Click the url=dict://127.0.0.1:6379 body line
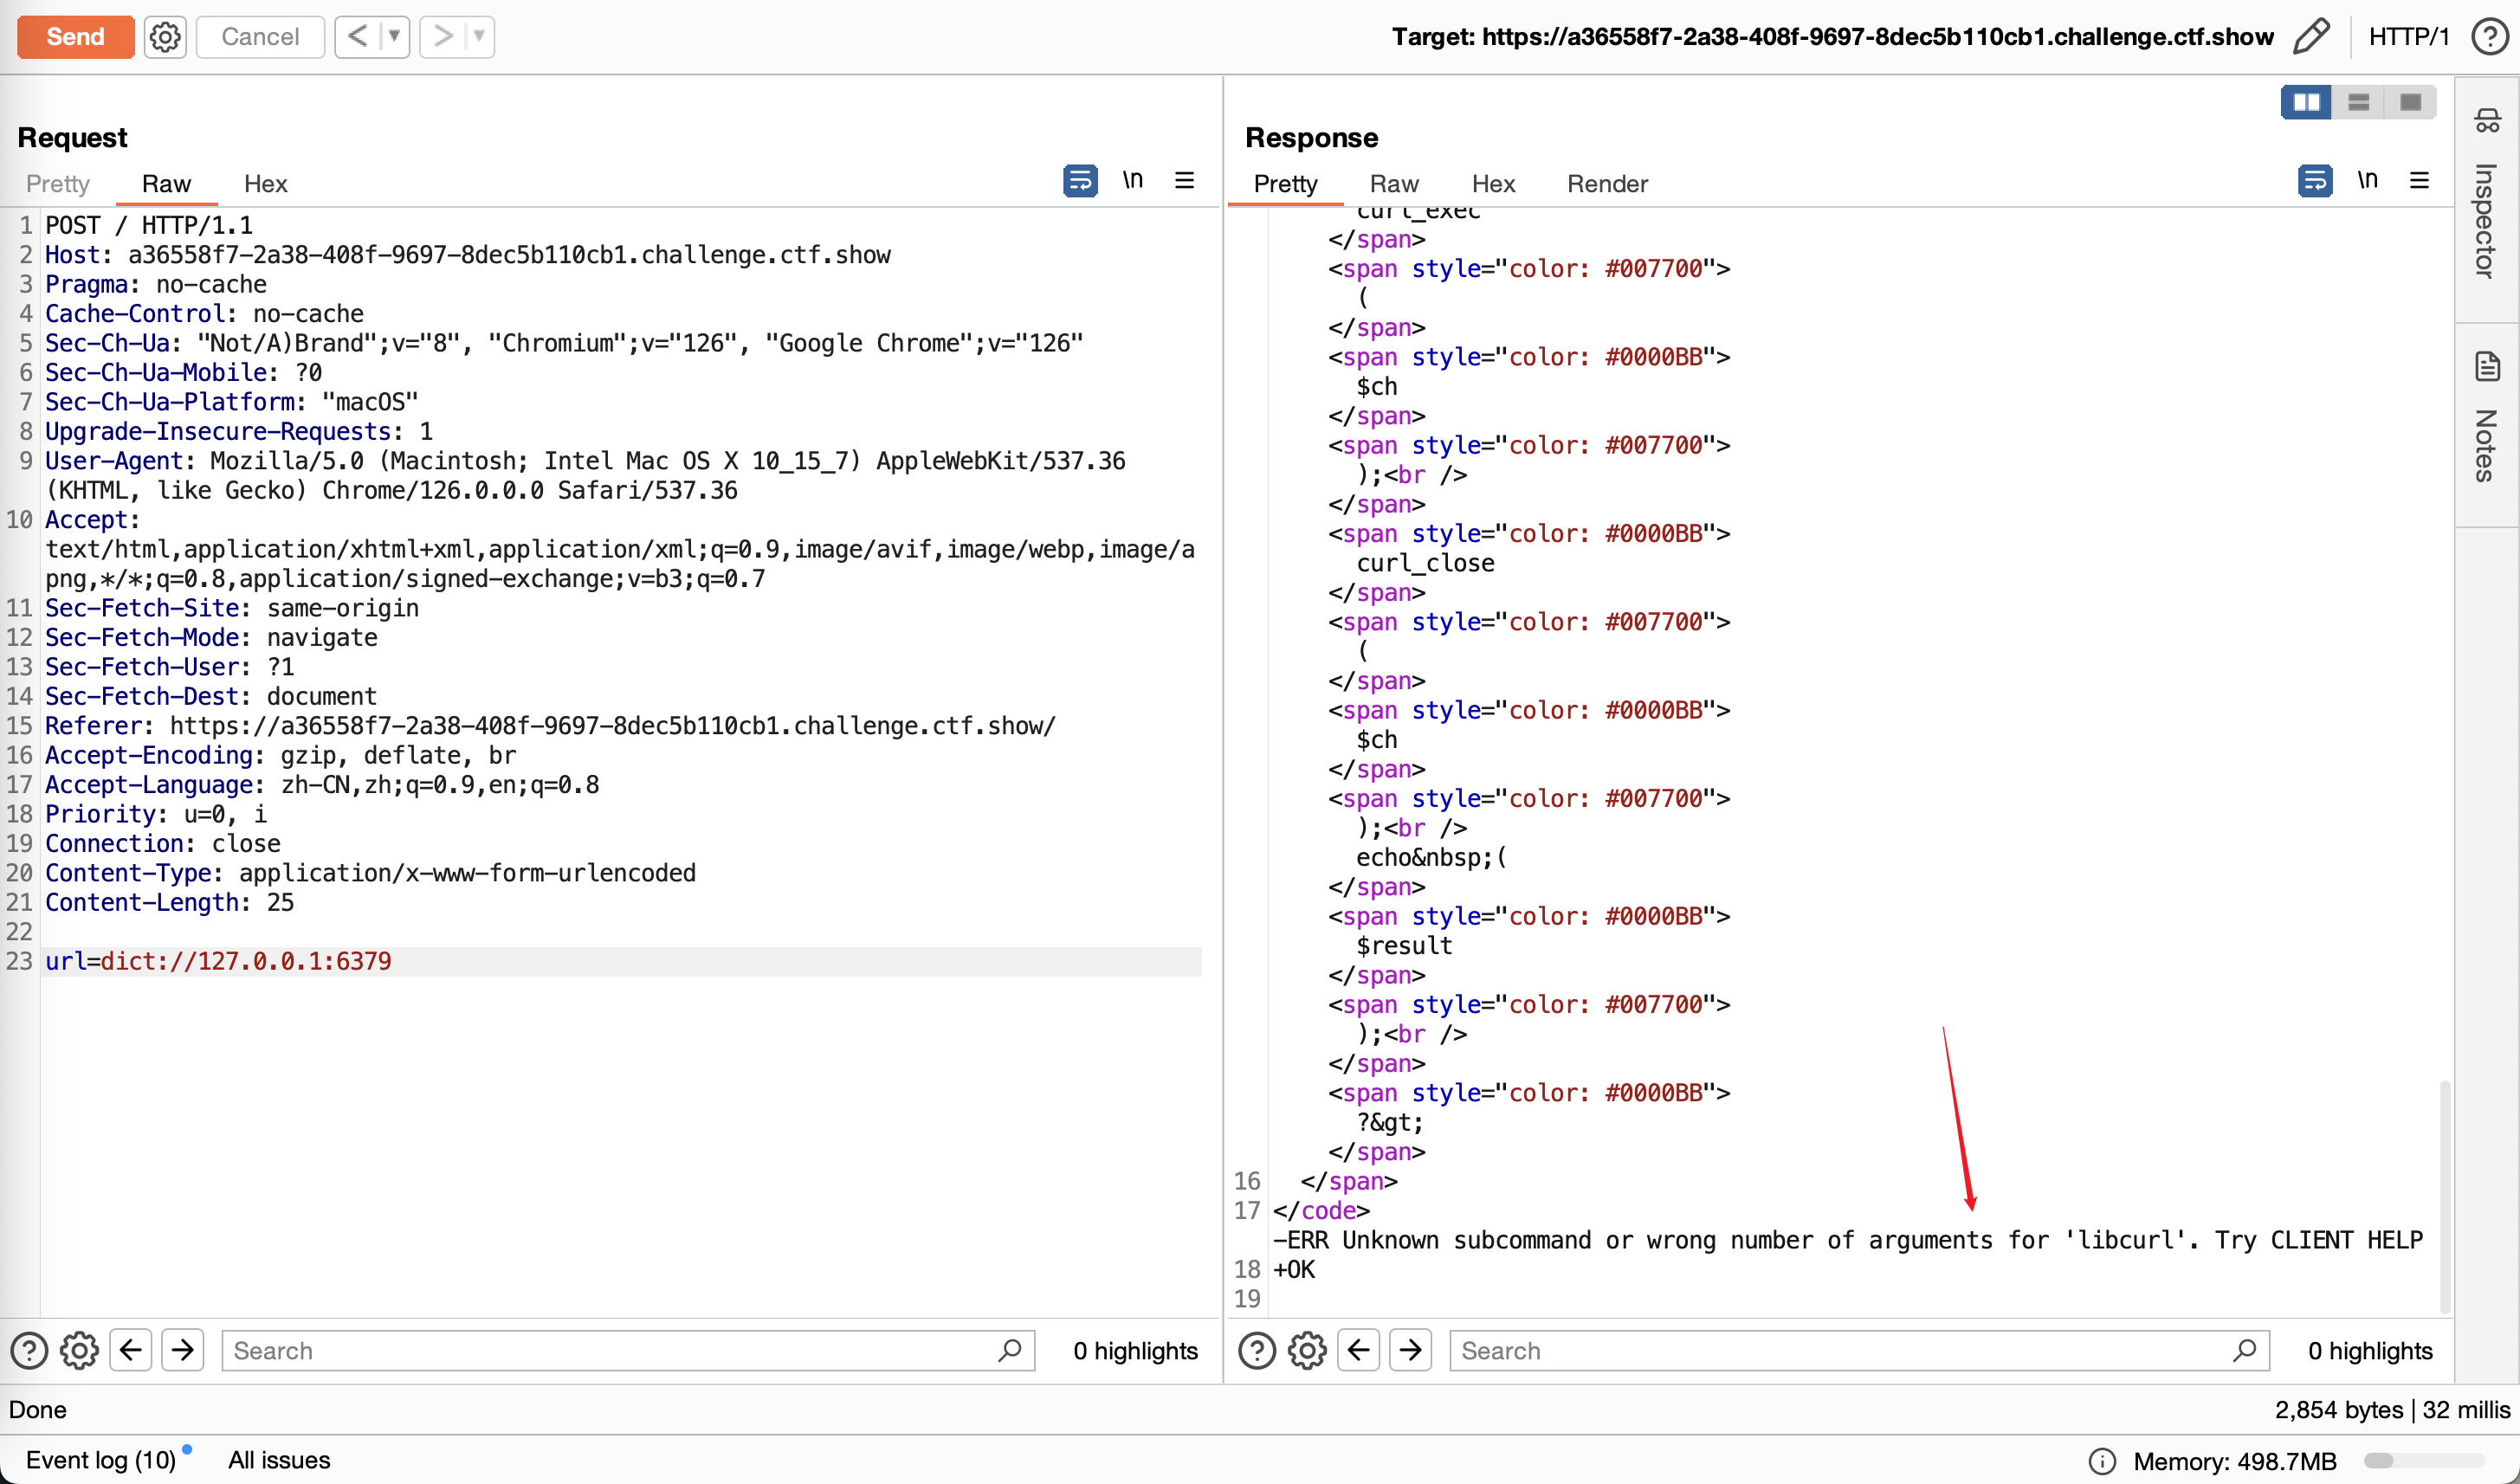This screenshot has width=2520, height=1484. point(218,961)
